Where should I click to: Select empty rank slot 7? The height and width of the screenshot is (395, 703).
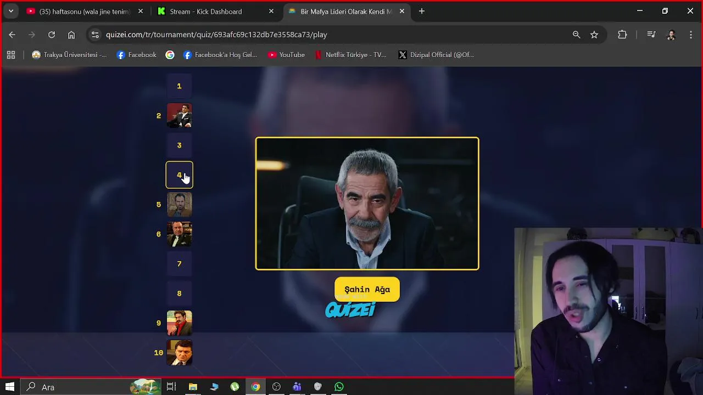coord(179,264)
